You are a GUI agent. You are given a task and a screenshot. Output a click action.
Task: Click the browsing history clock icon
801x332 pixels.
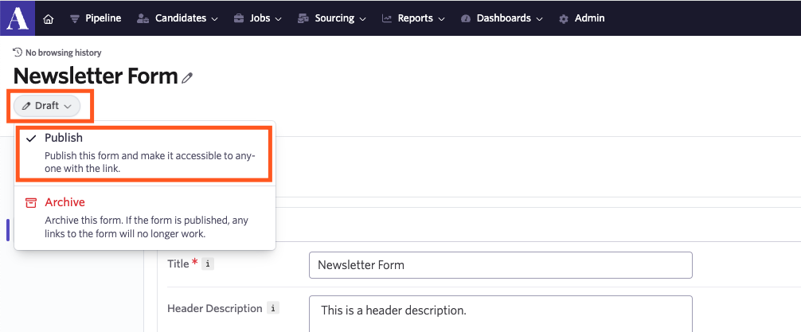(18, 52)
